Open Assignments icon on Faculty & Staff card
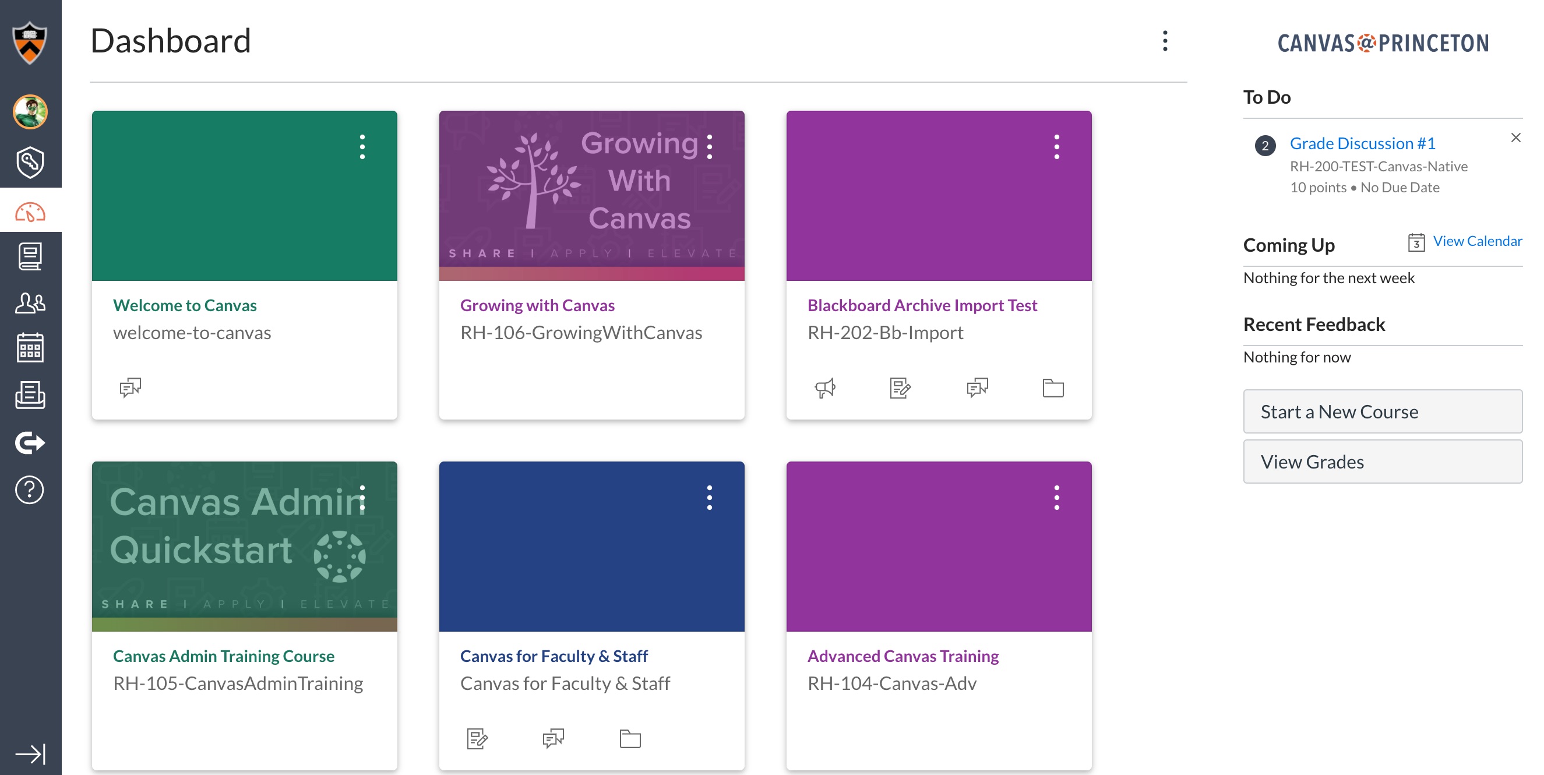This screenshot has width=1544, height=775. coord(477,738)
